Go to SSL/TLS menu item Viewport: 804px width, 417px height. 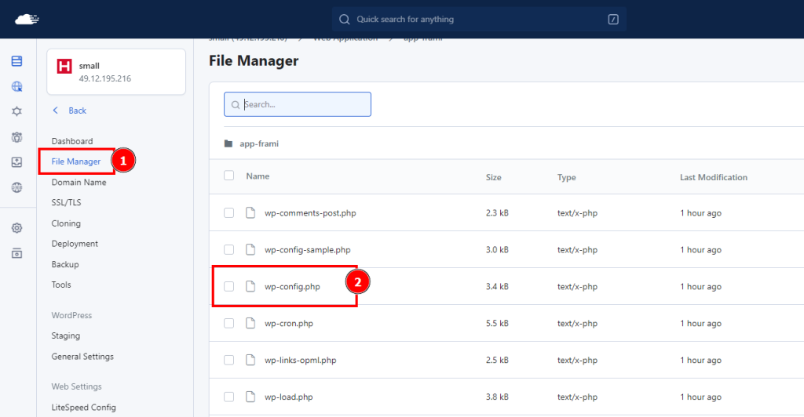(x=66, y=202)
